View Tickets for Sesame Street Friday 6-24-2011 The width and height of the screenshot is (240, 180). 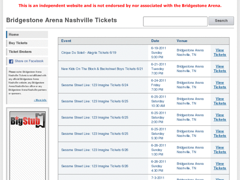pyautogui.click(x=220, y=85)
